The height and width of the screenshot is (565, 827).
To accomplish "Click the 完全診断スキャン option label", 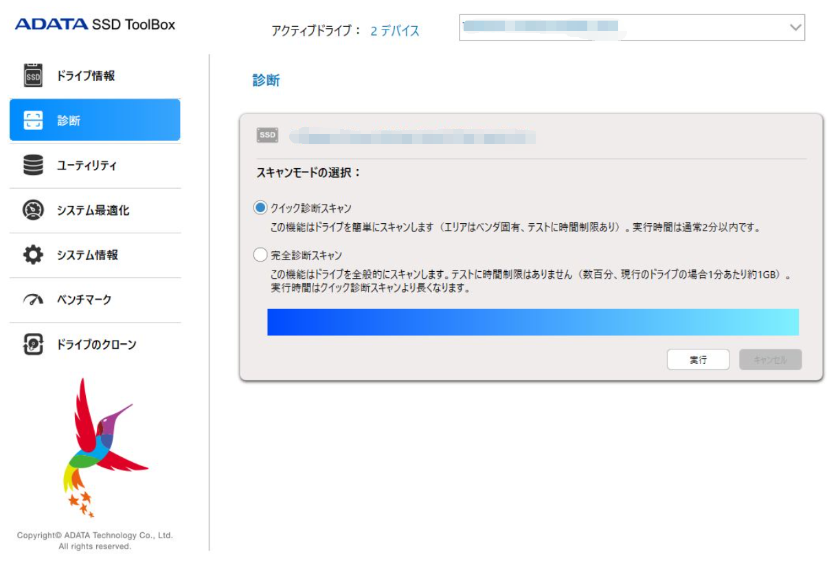I will click(306, 255).
